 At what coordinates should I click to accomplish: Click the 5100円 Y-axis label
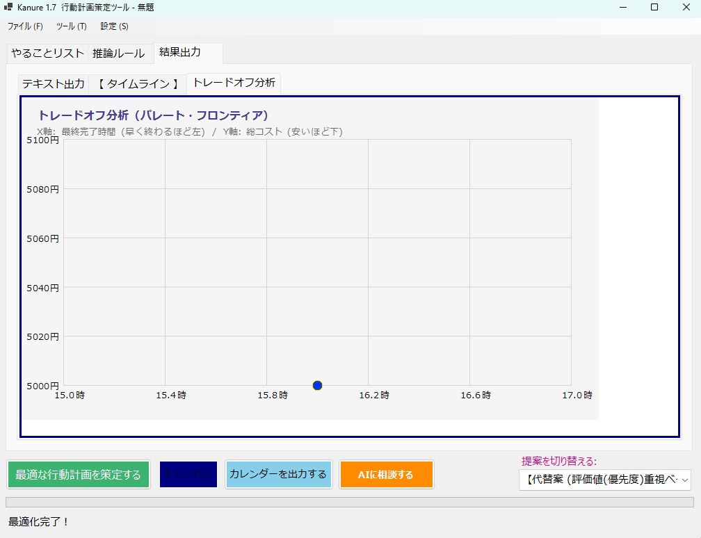(x=42, y=140)
